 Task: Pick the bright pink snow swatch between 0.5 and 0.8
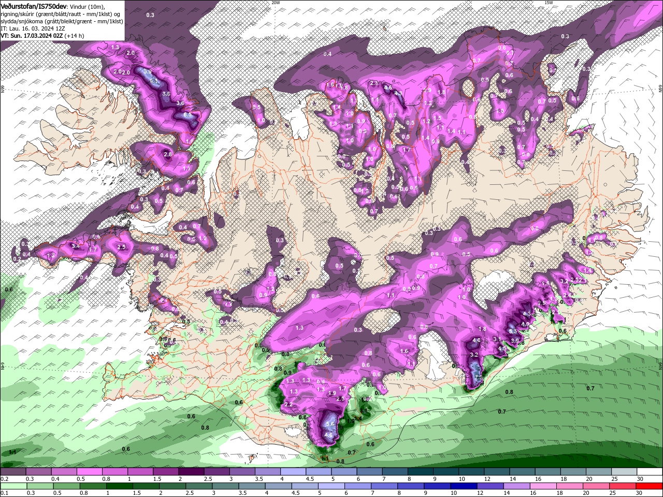tap(89, 472)
